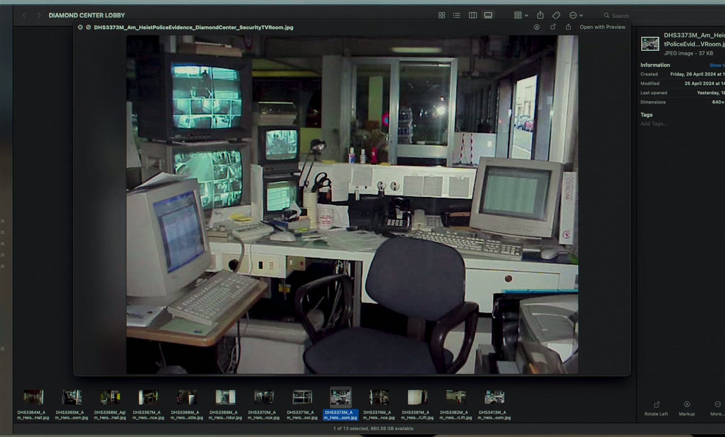Open the More actions ellipsis dropdown
The image size is (725, 437).
[575, 15]
